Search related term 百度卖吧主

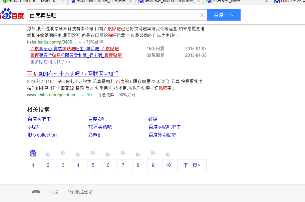39,119
